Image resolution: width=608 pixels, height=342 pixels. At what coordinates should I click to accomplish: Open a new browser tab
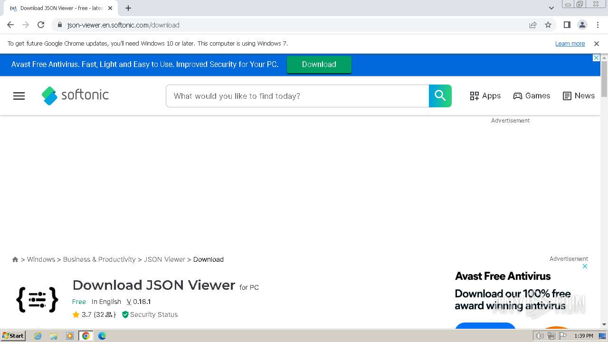[128, 8]
